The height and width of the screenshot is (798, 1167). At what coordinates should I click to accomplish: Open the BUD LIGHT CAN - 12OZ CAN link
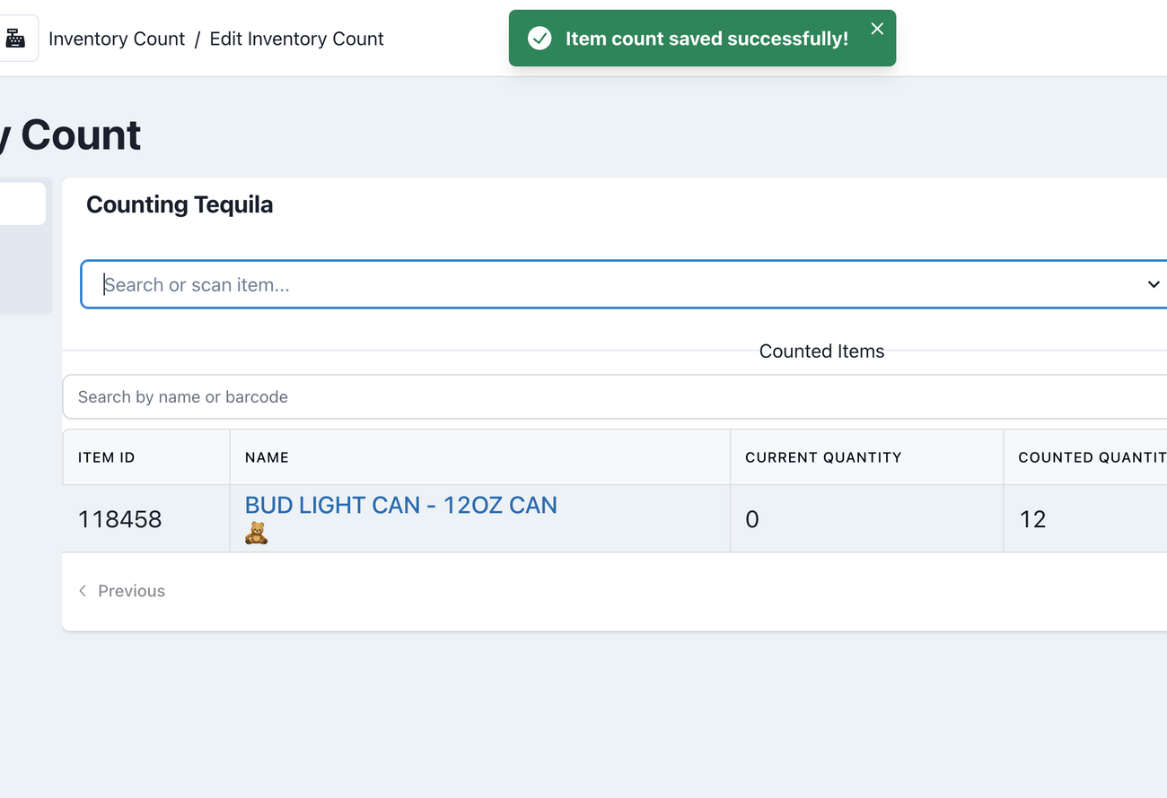tap(400, 505)
